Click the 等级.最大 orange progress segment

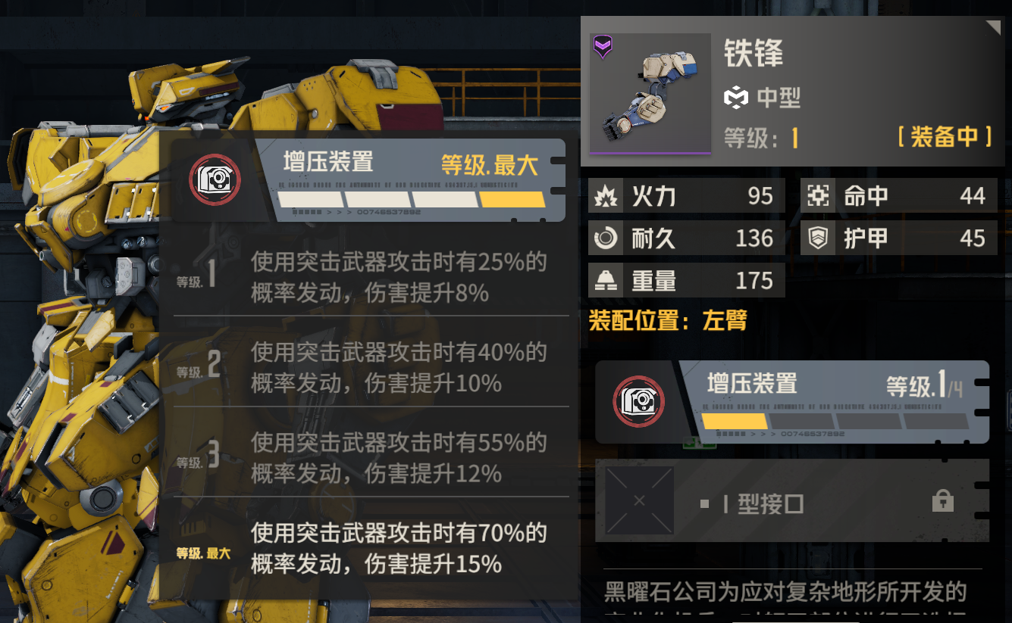pos(512,199)
